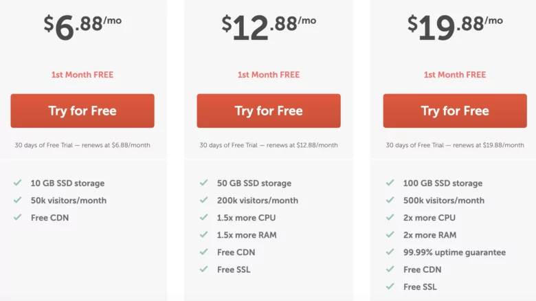Select the checkmark next to 2x more CPU

390,218
